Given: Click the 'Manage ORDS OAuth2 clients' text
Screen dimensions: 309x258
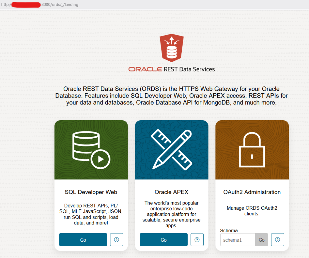Looking at the screenshot, I should coord(252,211).
